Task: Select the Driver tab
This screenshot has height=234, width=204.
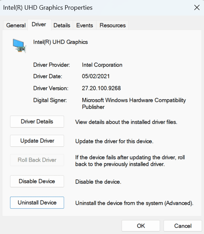Action: [39, 25]
